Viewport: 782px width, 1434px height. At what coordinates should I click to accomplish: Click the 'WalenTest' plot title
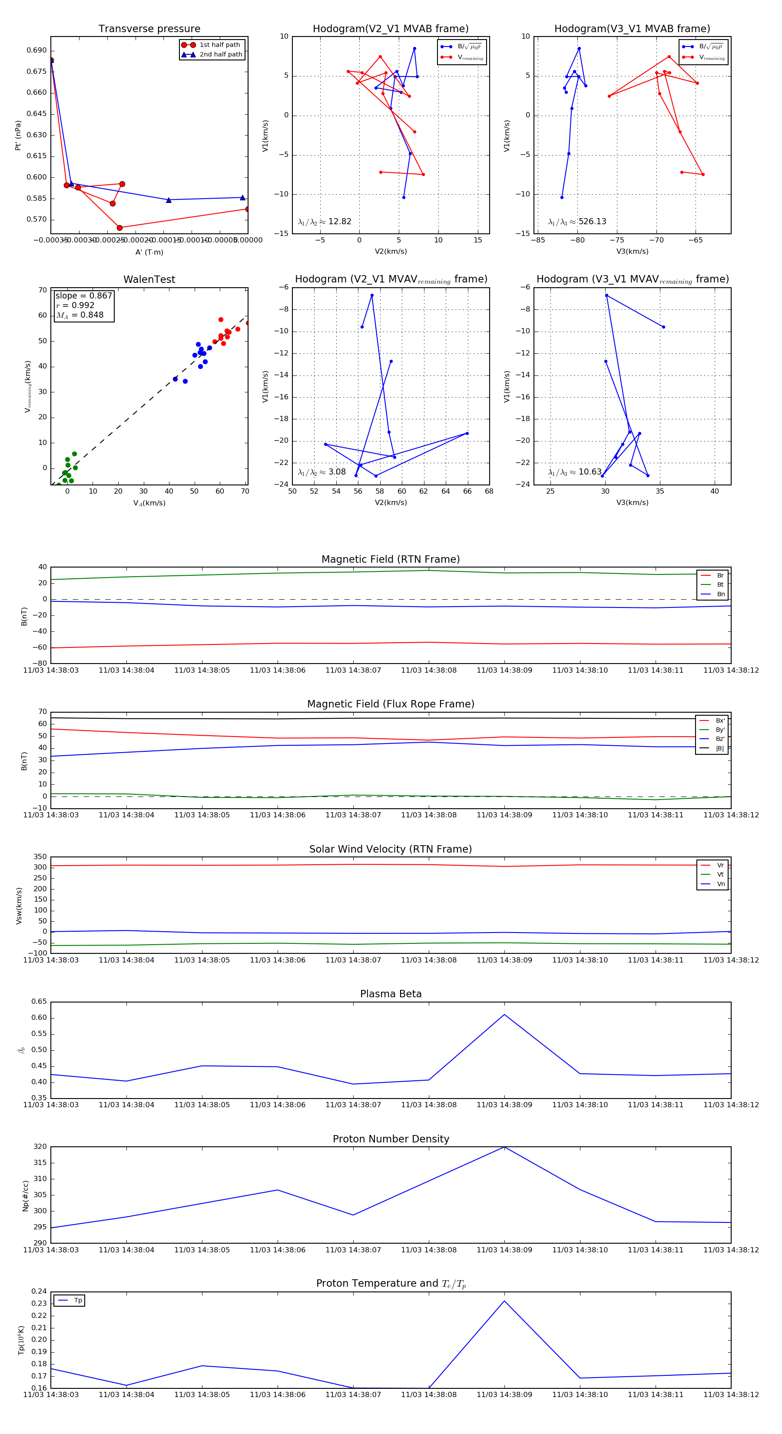coord(149,279)
